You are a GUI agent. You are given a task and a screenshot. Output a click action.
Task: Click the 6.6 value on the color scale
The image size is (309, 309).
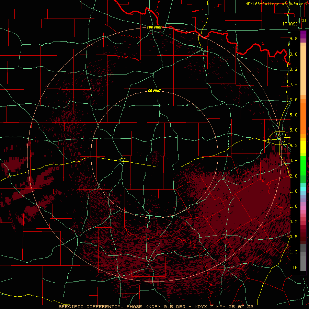[x=294, y=100]
